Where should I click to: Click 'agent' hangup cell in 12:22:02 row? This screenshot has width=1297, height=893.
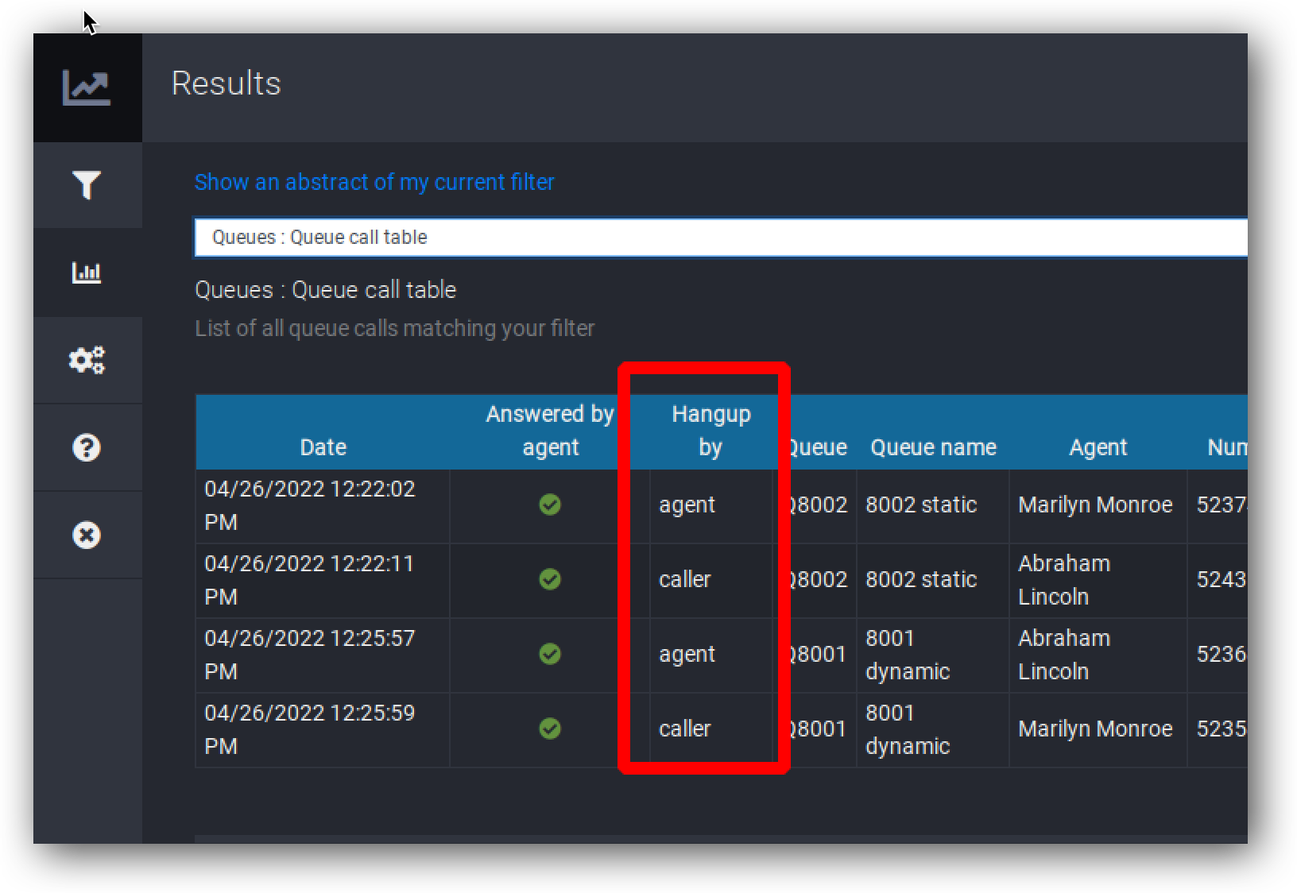coord(687,505)
